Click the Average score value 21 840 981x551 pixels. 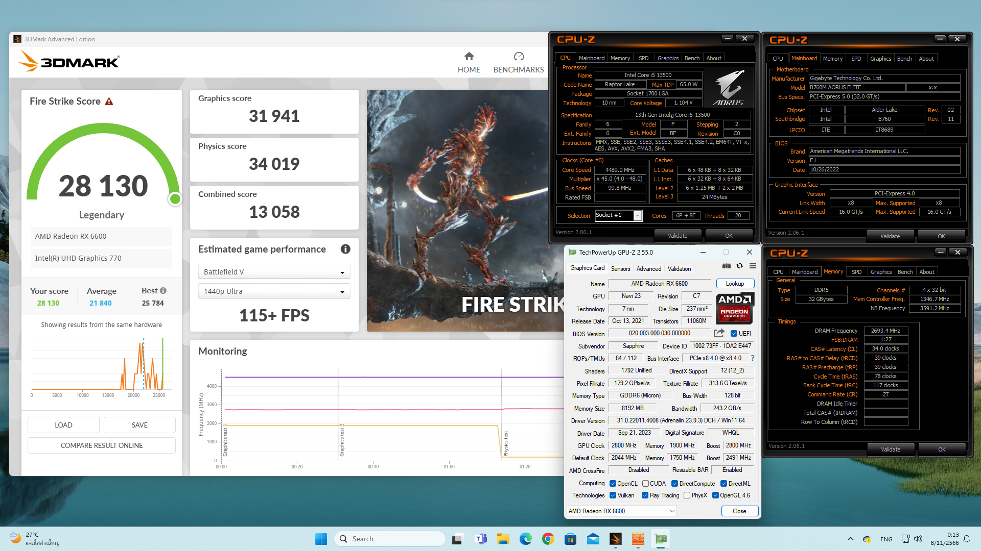(x=101, y=303)
